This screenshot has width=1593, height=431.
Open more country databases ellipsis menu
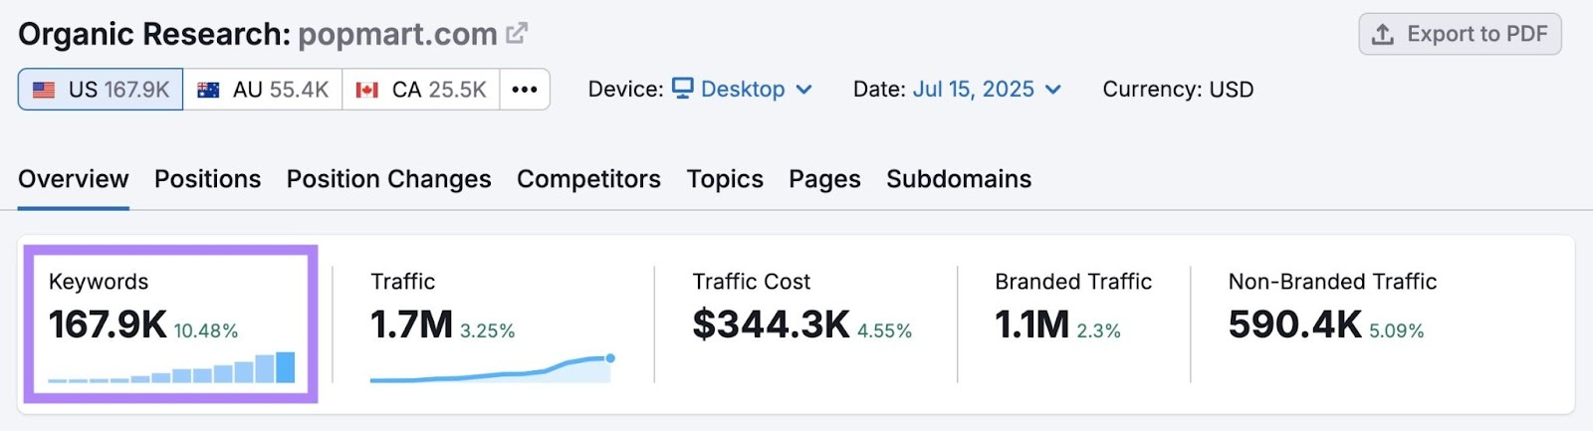[x=525, y=90]
